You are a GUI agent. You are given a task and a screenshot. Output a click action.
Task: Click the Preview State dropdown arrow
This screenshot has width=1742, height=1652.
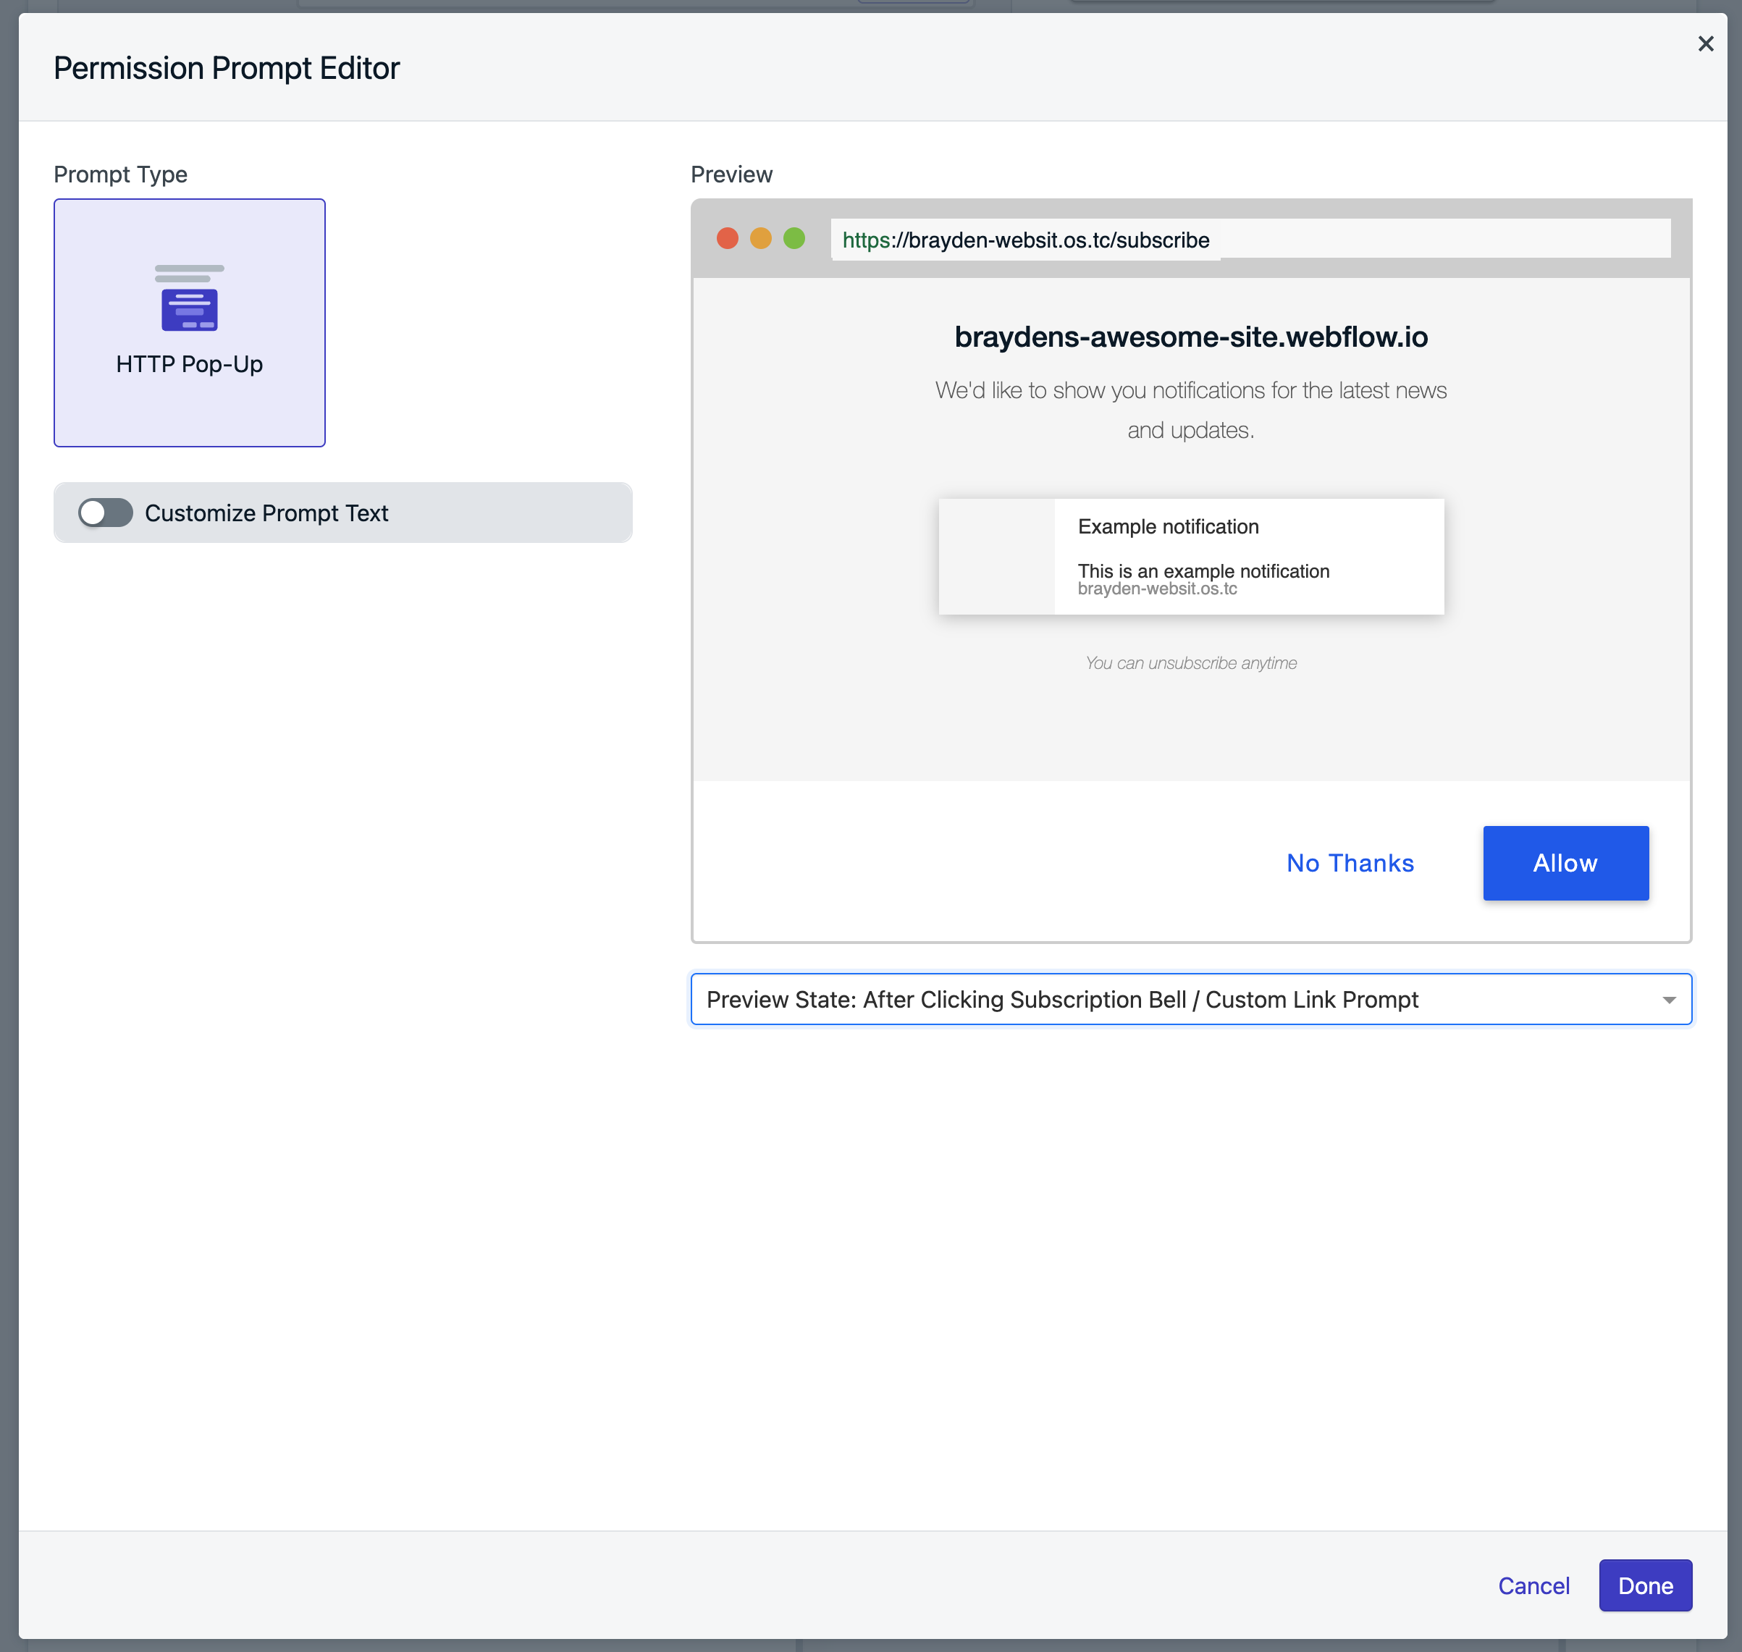[1668, 1000]
